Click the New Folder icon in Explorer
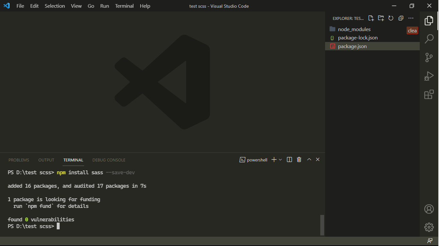Viewport: 439px width, 246px height. click(x=381, y=18)
